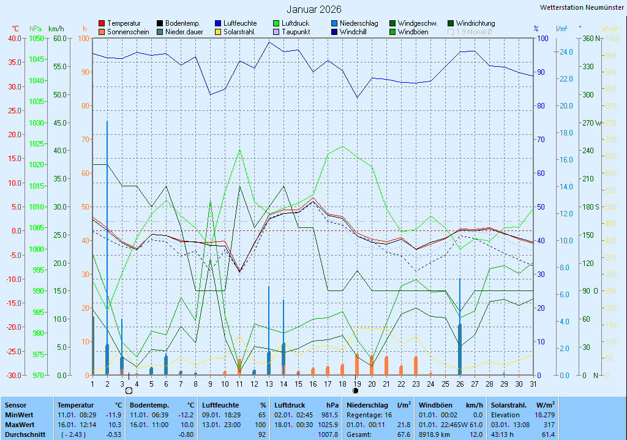627x440 pixels.
Task: Toggle the 1.9 Monat-Ø checkbox
Action: tap(451, 32)
